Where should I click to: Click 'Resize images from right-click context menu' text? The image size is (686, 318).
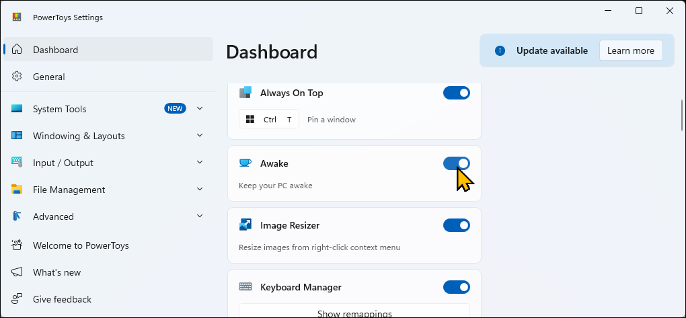(319, 247)
